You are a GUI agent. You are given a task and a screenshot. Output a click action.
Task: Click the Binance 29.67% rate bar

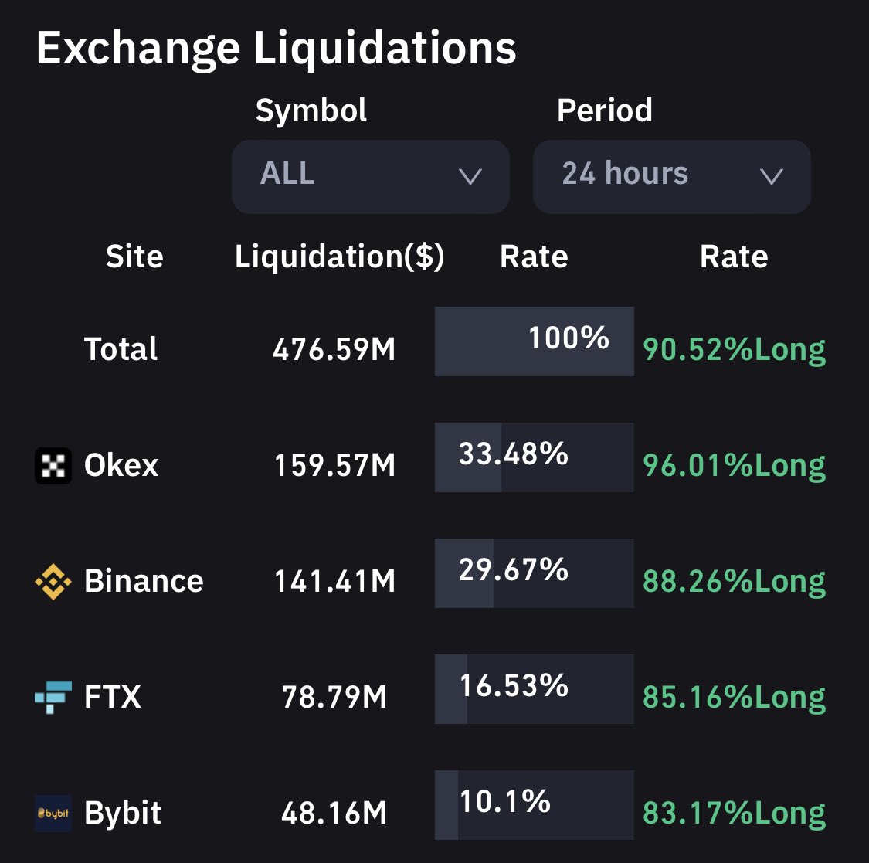[x=535, y=573]
